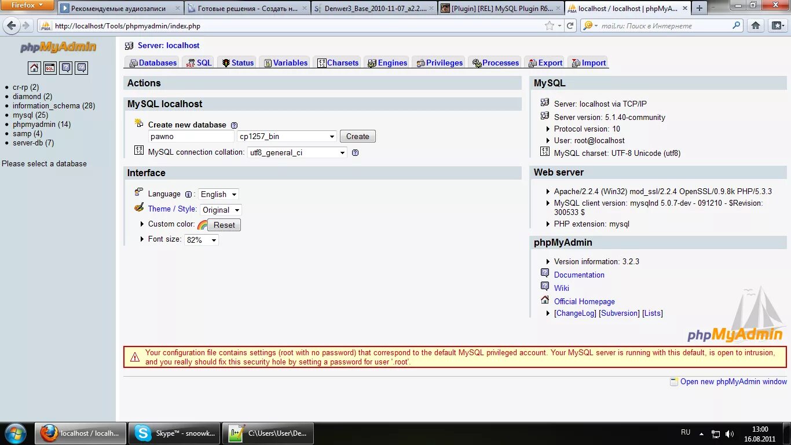The image size is (791, 445).
Task: Open a new browser tab with plus button
Action: click(700, 8)
